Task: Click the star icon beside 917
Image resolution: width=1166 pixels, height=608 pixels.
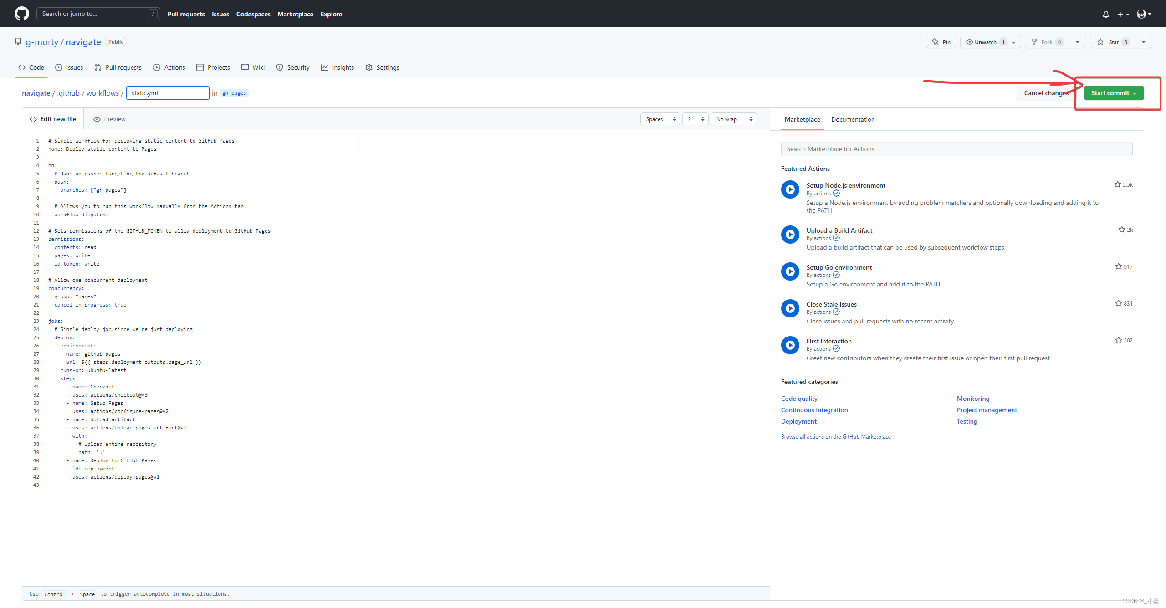Action: pos(1118,266)
